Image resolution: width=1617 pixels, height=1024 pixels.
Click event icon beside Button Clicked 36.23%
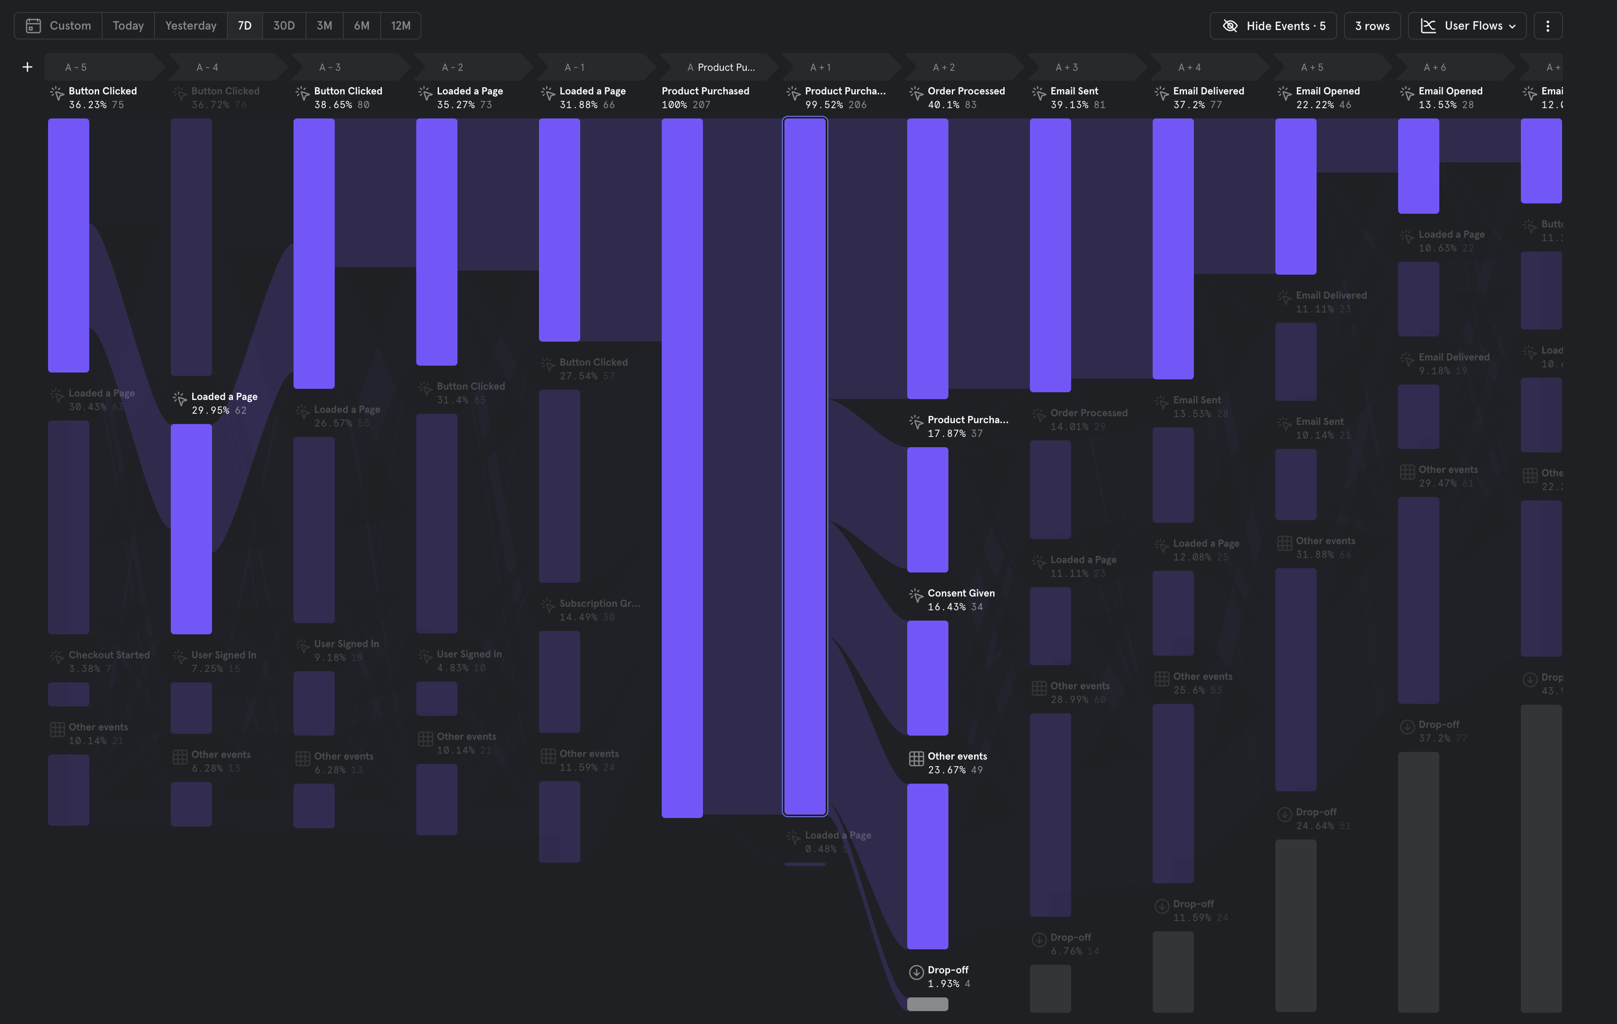coord(57,93)
